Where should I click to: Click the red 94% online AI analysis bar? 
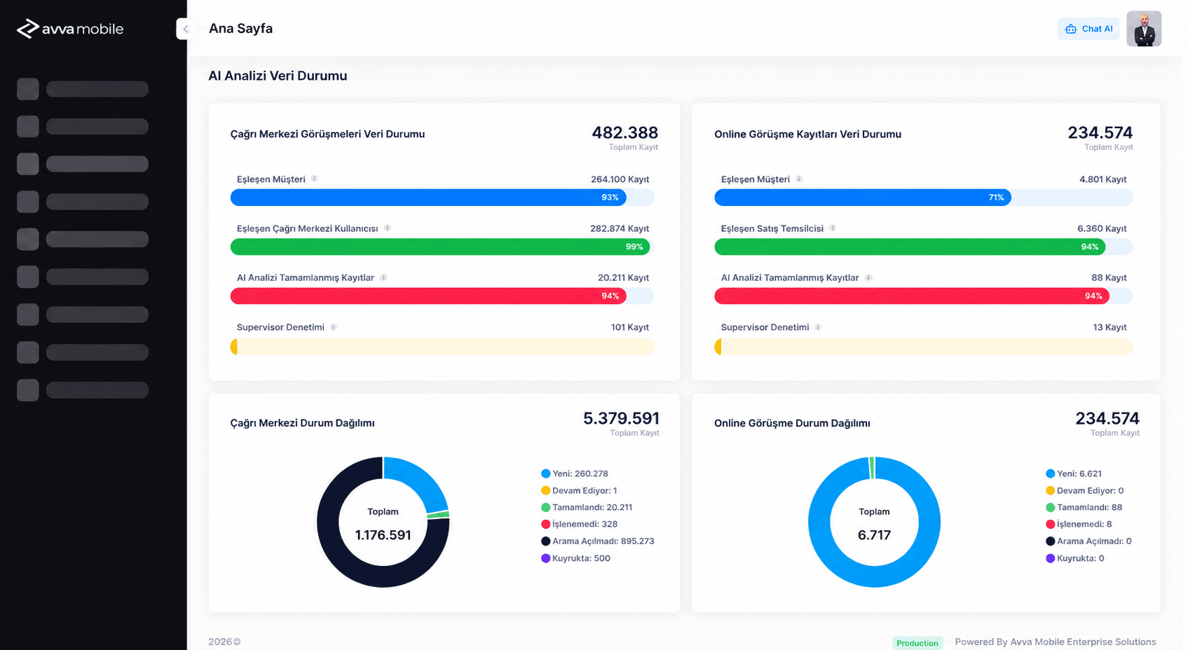click(x=912, y=296)
